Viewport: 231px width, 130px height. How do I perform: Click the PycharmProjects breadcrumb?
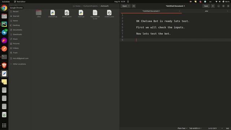point(91,6)
